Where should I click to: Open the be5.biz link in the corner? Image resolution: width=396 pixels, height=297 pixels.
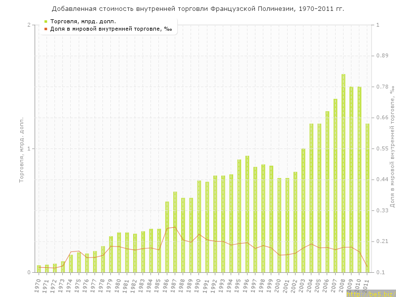coord(370,294)
